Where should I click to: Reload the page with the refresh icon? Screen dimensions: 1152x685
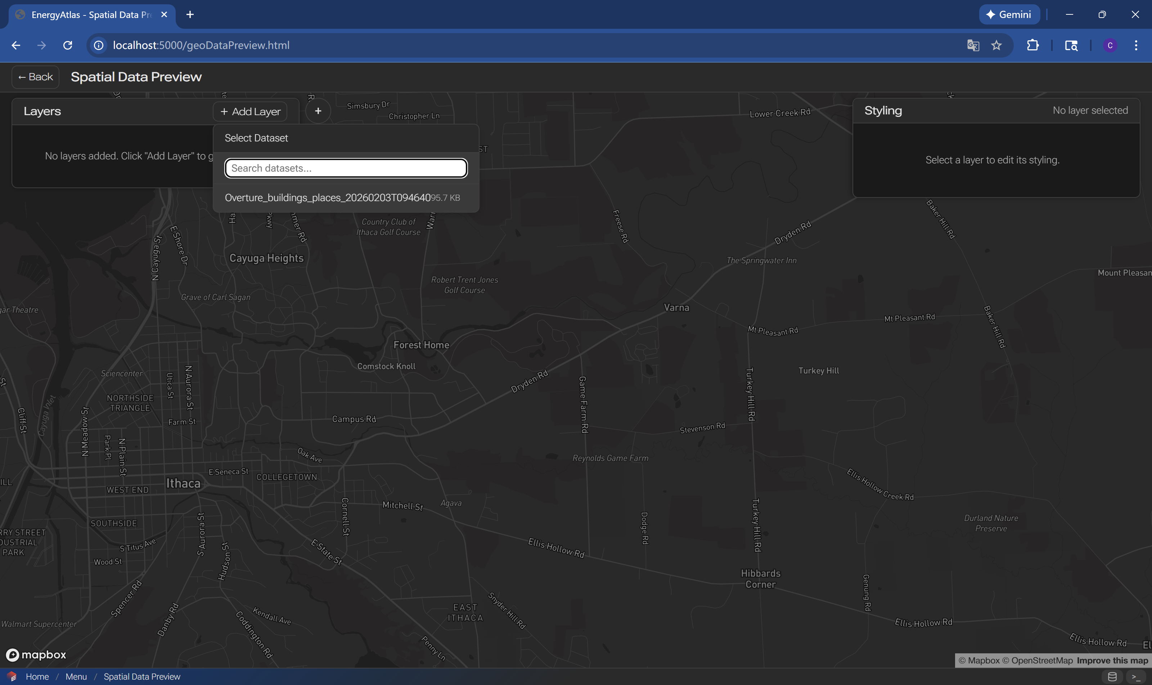click(x=67, y=45)
